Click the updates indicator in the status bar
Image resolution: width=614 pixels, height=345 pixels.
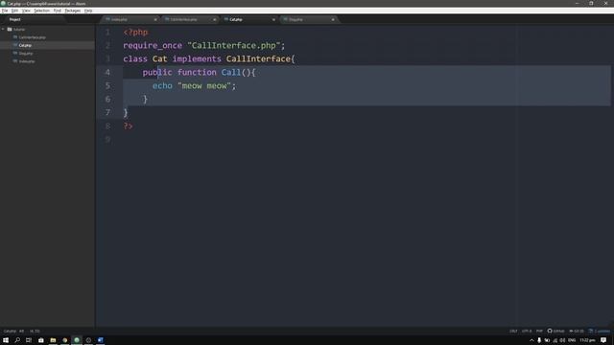point(599,332)
